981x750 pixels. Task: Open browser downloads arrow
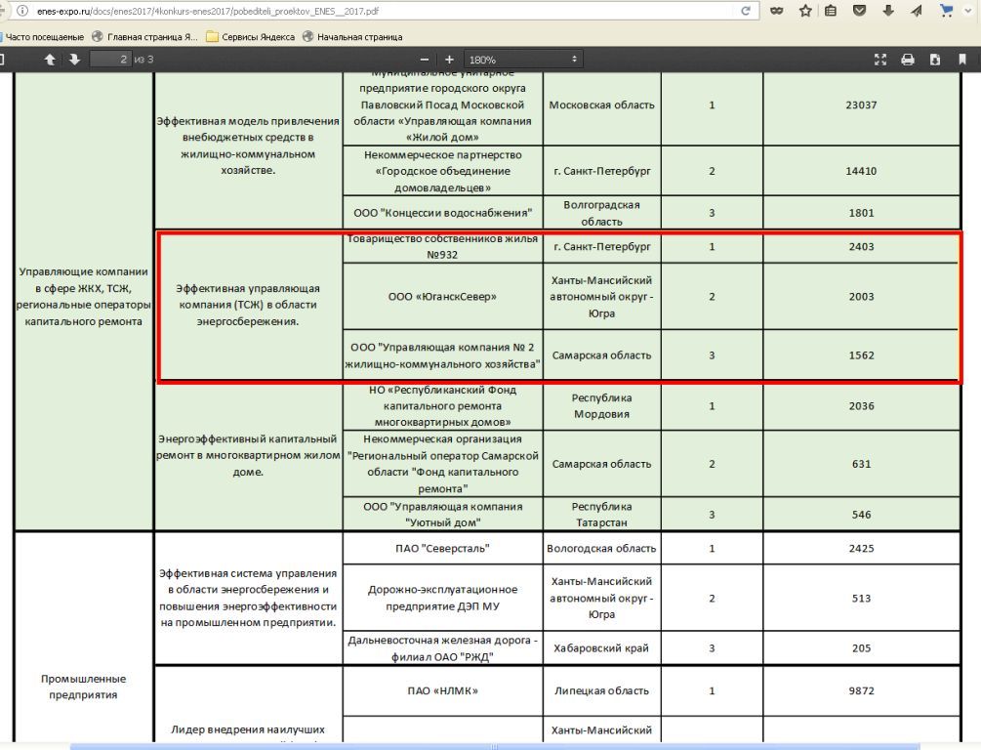[887, 11]
